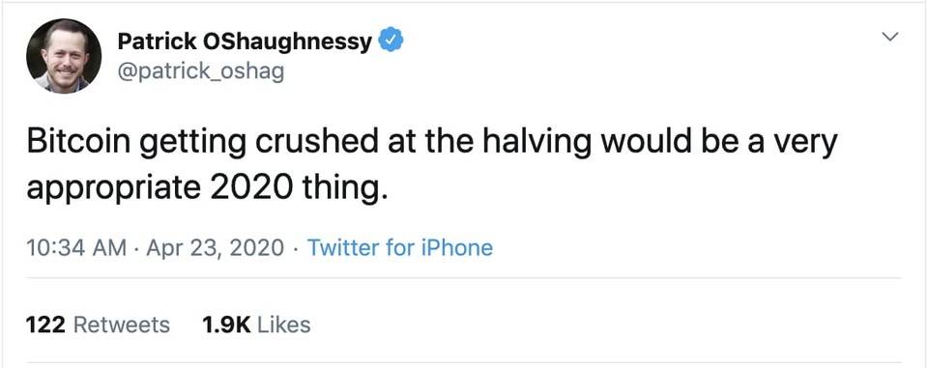Screen dimensions: 928x368
Task: Open the Patrick OShaughnessy display name
Action: point(245,42)
